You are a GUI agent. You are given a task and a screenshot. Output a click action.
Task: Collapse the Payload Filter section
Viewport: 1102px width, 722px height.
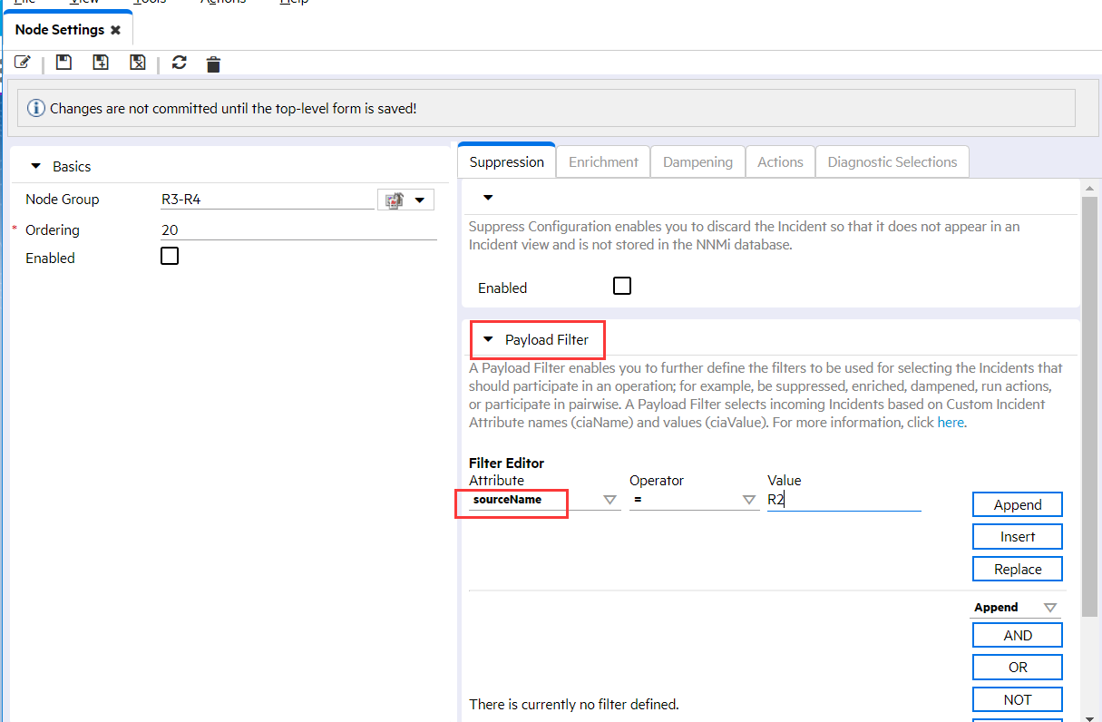pos(488,340)
